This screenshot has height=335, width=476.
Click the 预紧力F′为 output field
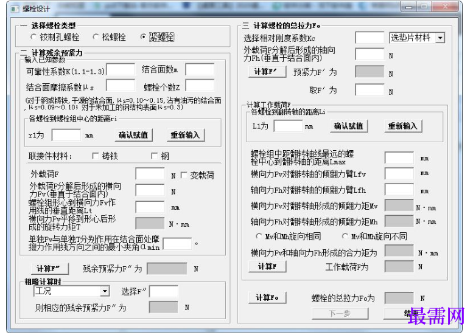point(369,72)
